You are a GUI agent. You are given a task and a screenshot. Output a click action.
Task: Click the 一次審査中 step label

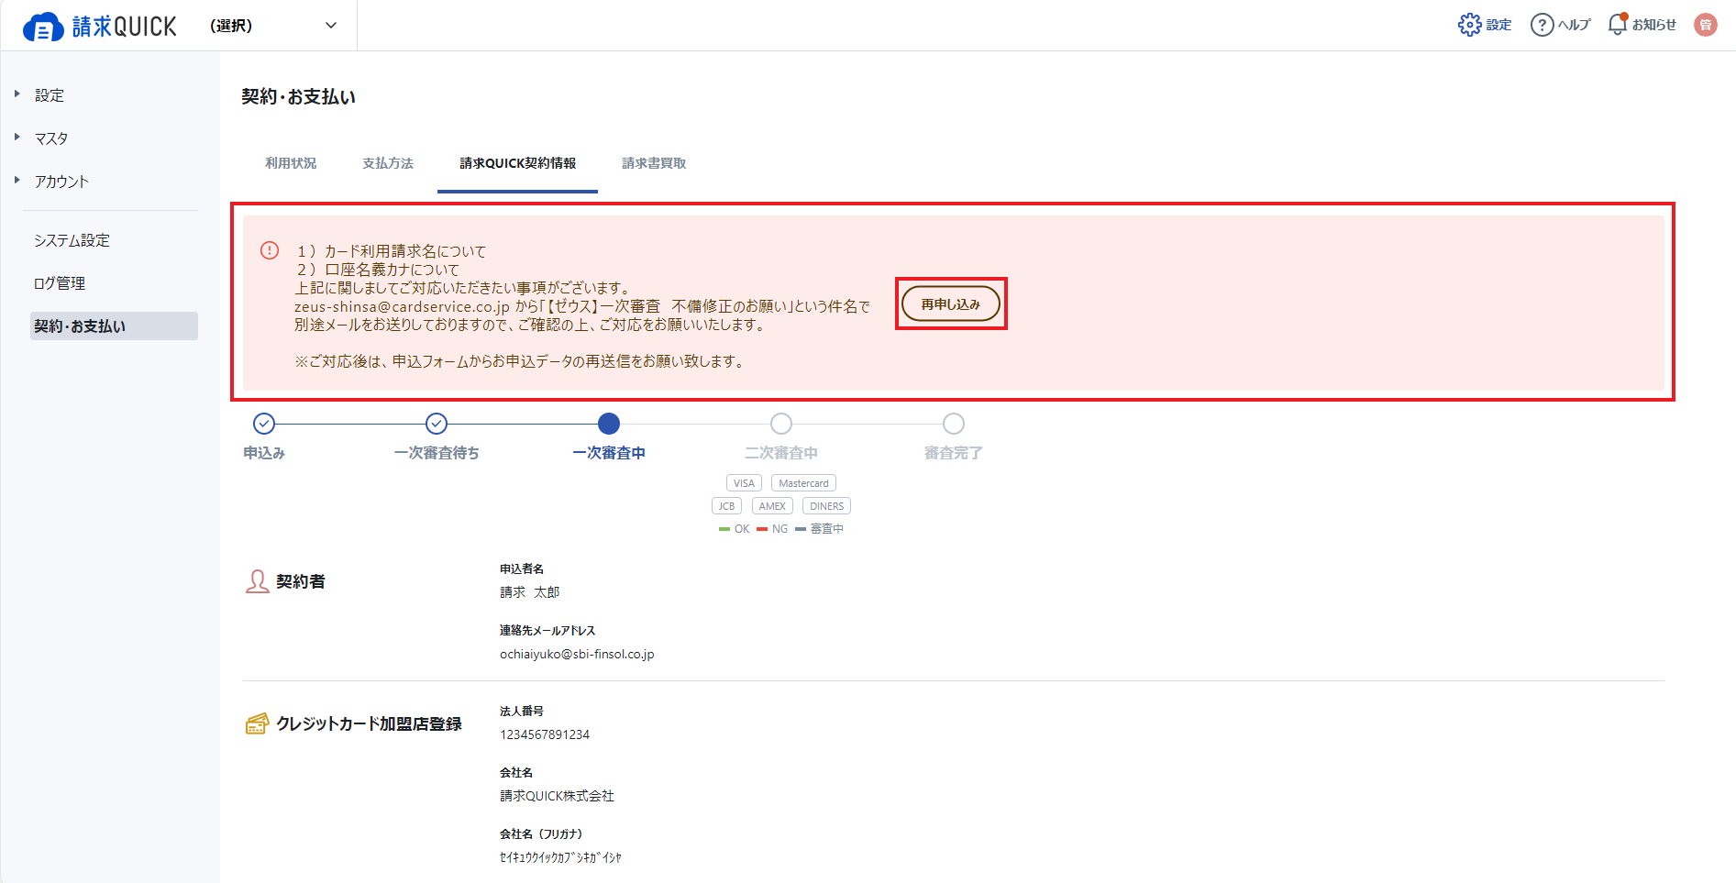609,453
